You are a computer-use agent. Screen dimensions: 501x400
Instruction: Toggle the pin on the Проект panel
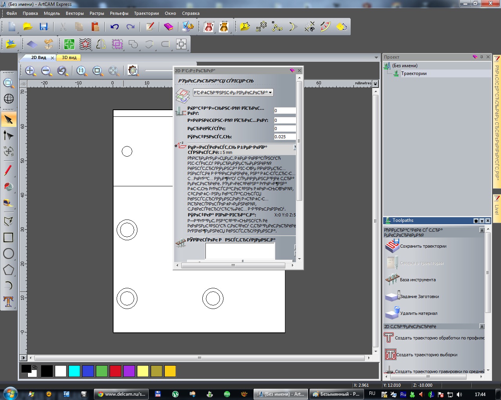[481, 57]
